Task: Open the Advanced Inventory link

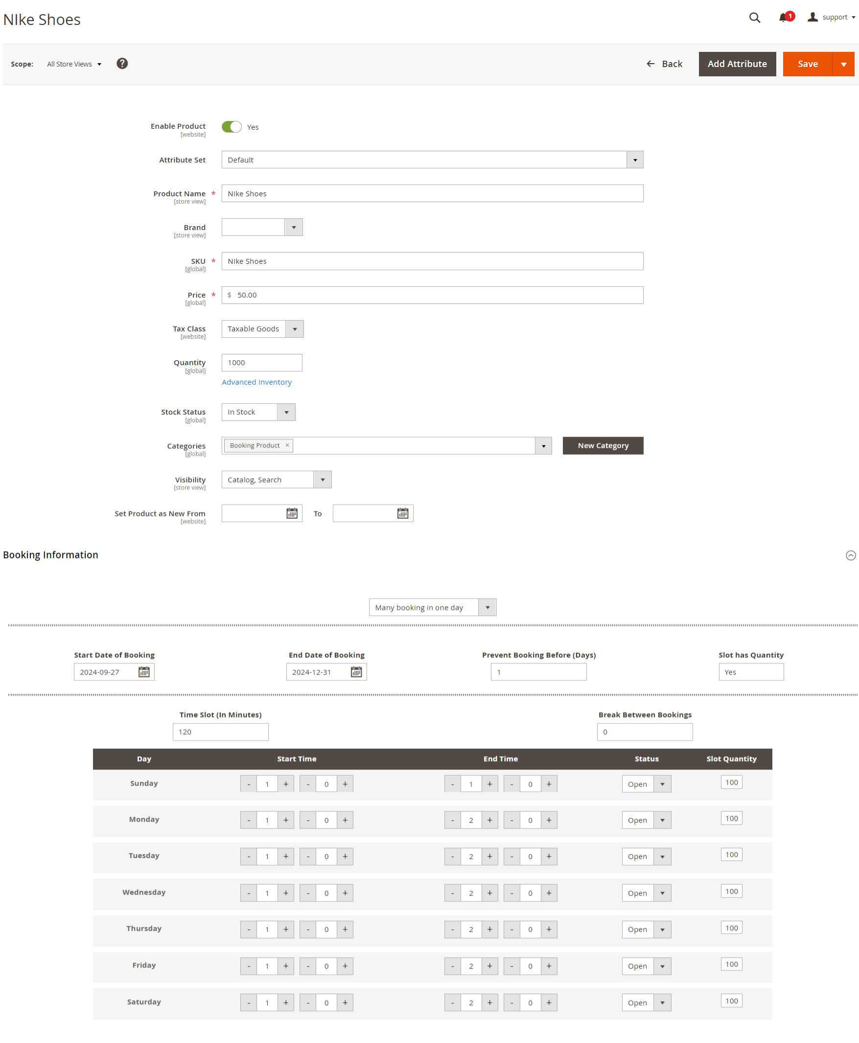Action: 256,382
